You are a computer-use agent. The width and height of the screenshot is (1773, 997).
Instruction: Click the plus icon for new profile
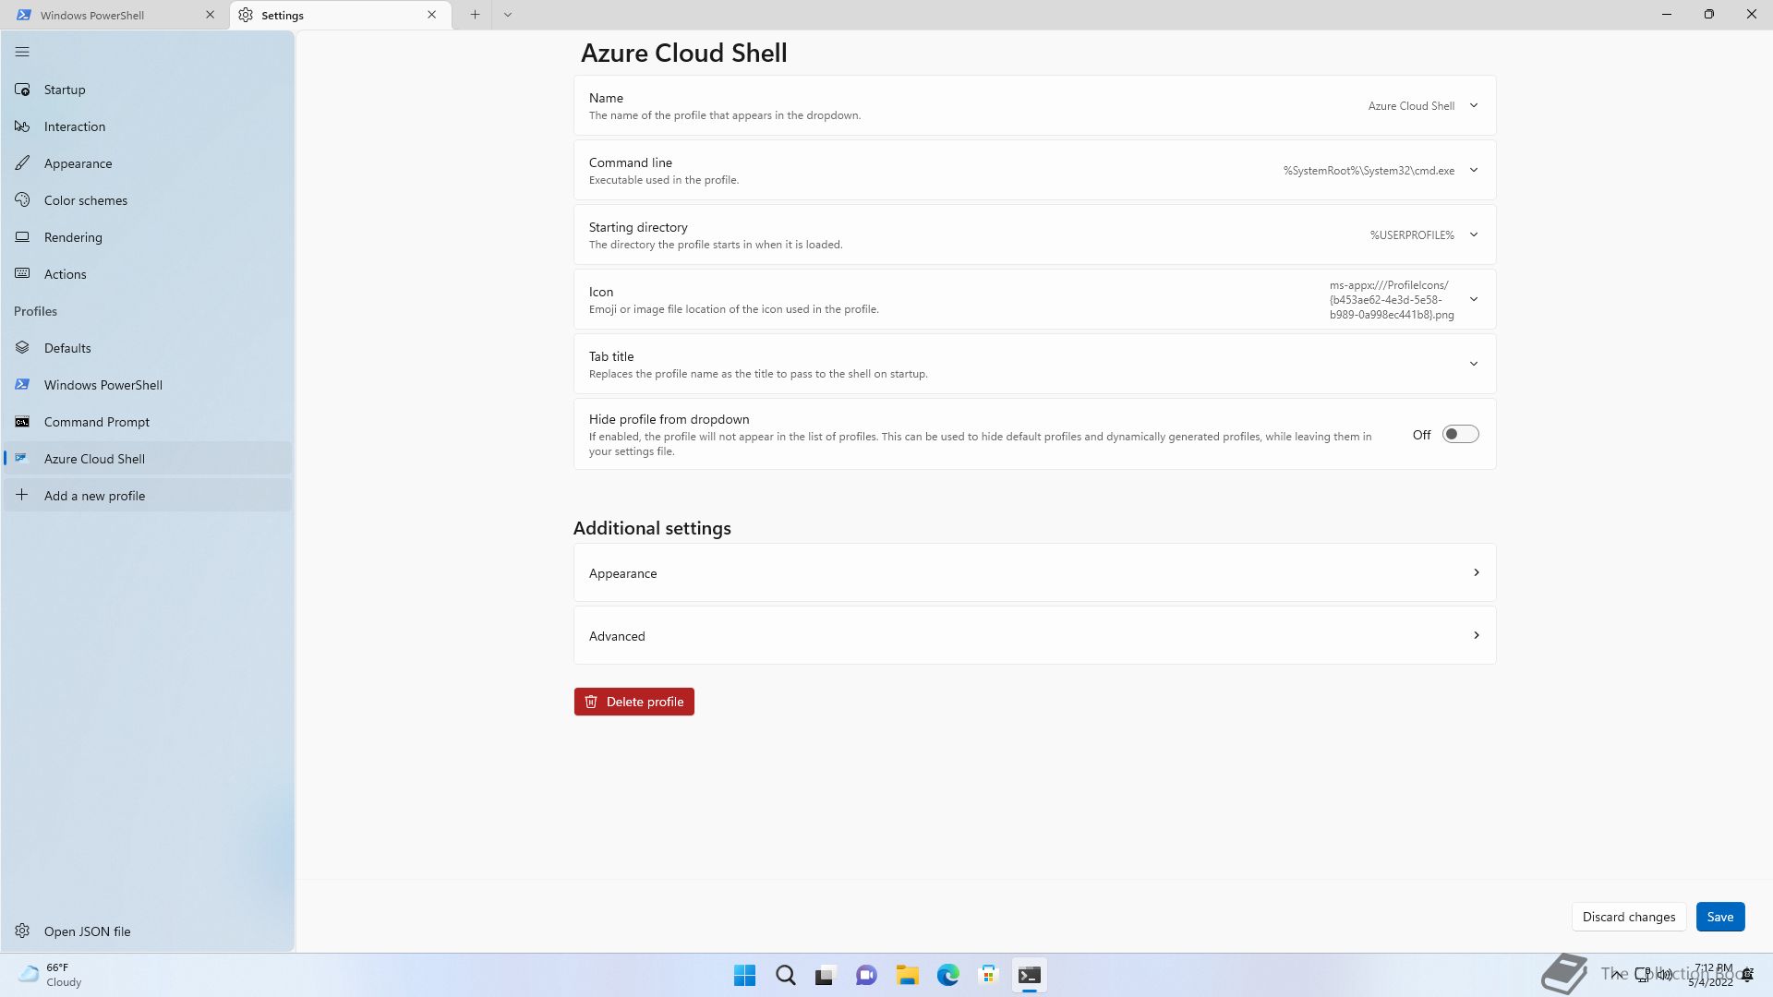pyautogui.click(x=22, y=496)
